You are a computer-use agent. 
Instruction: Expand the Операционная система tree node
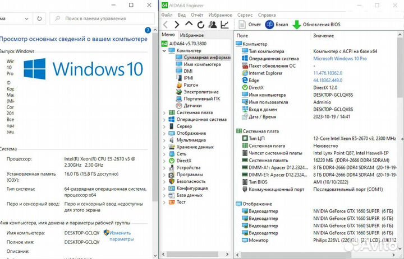click(x=164, y=120)
